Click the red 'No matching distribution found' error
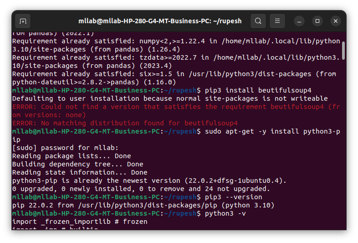This screenshot has width=358, height=243. tap(125, 123)
